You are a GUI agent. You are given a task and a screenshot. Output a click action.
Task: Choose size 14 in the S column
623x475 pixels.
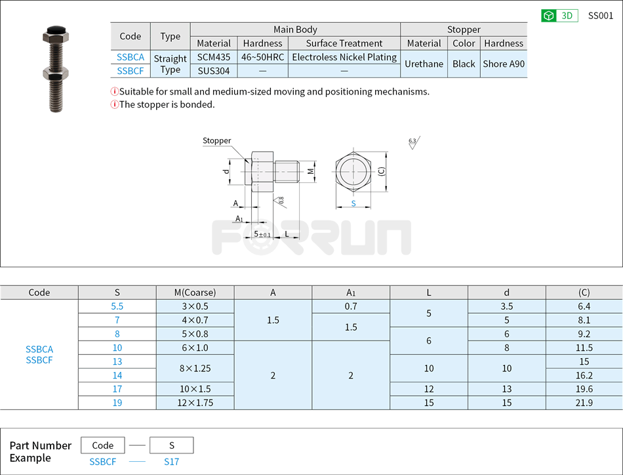click(117, 375)
